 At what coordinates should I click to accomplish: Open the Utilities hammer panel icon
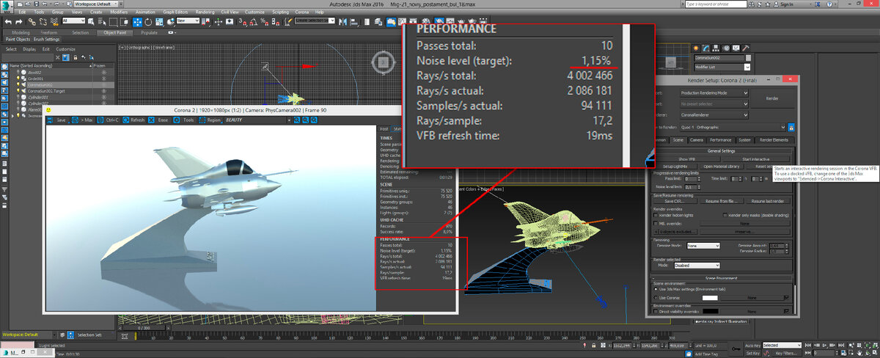point(745,48)
